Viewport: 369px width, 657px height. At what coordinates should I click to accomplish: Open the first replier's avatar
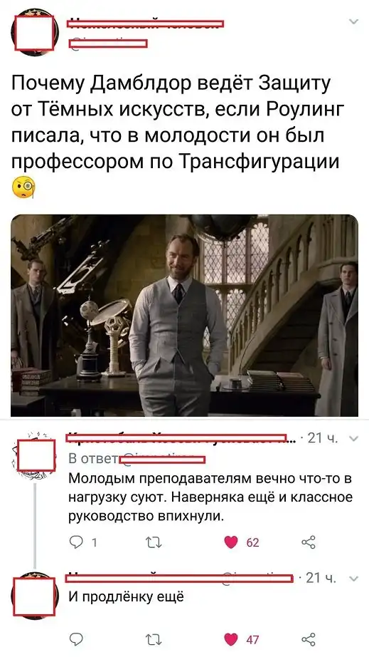[x=34, y=455]
